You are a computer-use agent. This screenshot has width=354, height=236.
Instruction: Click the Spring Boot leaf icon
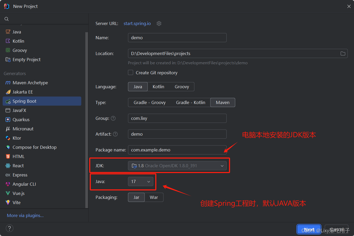(8, 101)
